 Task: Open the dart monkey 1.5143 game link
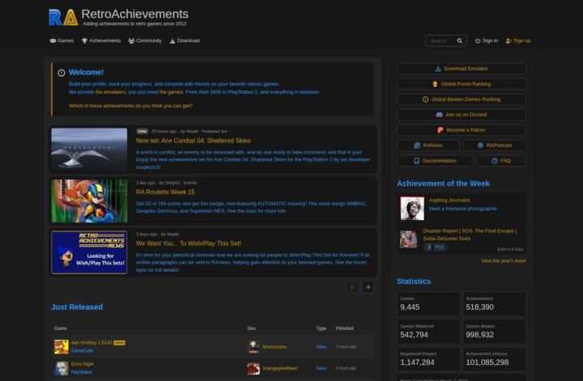tap(91, 343)
